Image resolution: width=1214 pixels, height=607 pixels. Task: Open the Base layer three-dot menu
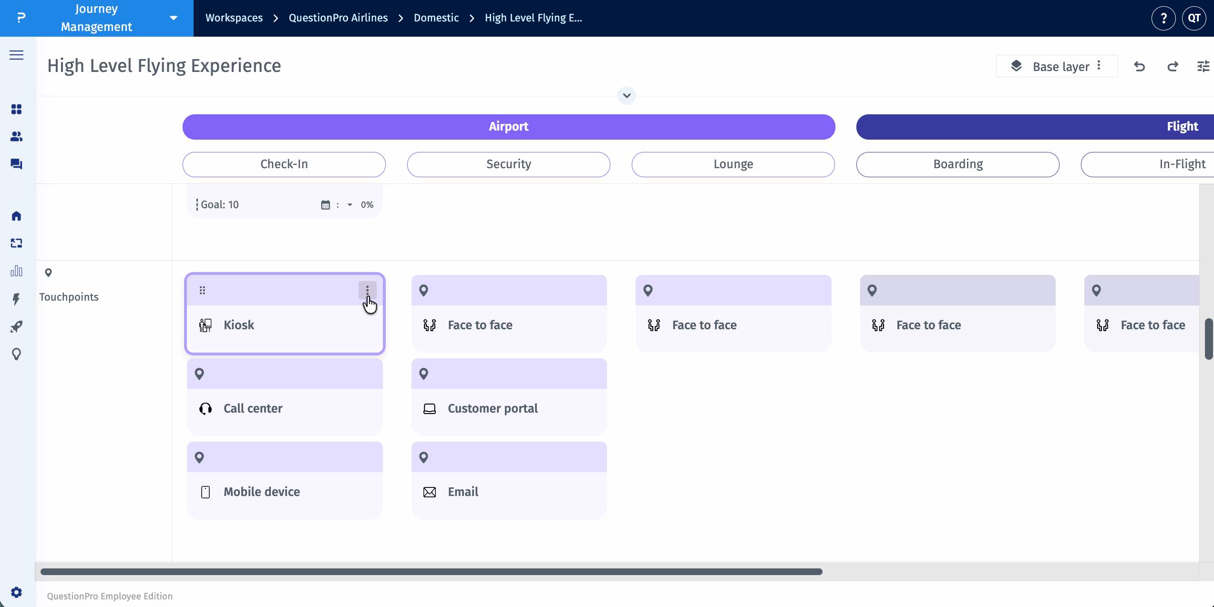[1099, 66]
